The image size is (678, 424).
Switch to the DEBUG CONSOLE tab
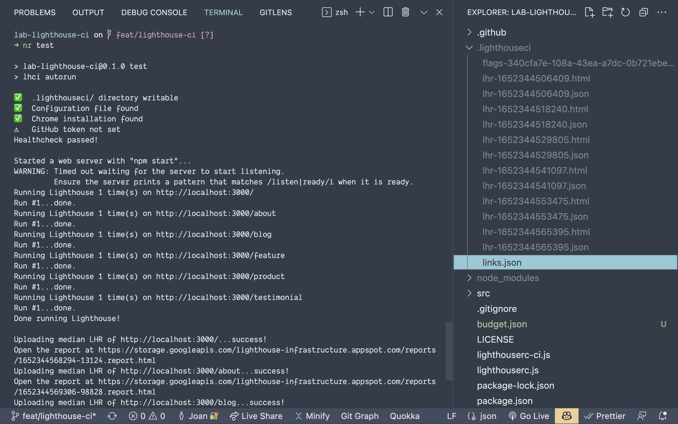pyautogui.click(x=154, y=12)
